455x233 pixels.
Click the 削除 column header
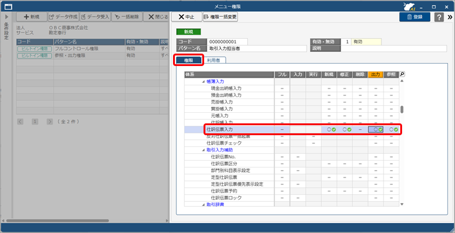pos(360,75)
